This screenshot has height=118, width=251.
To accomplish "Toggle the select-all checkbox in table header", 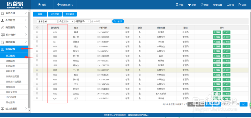I will tap(37, 27).
